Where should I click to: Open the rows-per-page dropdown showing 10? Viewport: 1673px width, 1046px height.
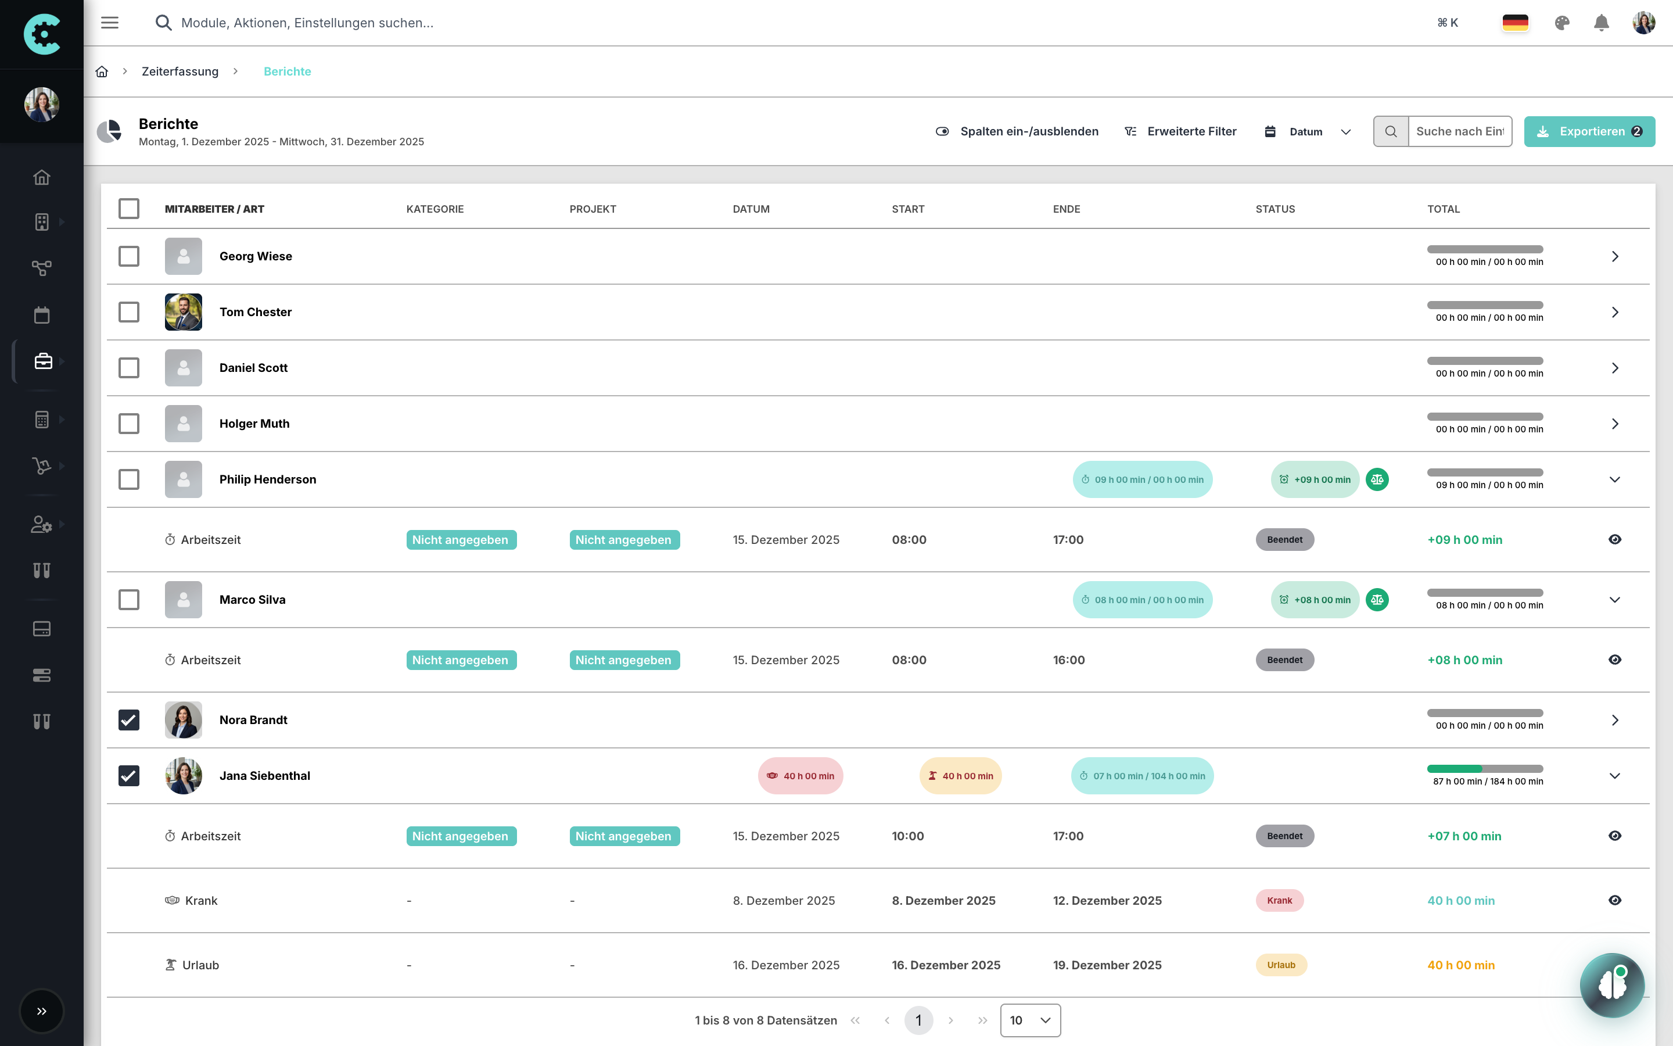coord(1030,1020)
